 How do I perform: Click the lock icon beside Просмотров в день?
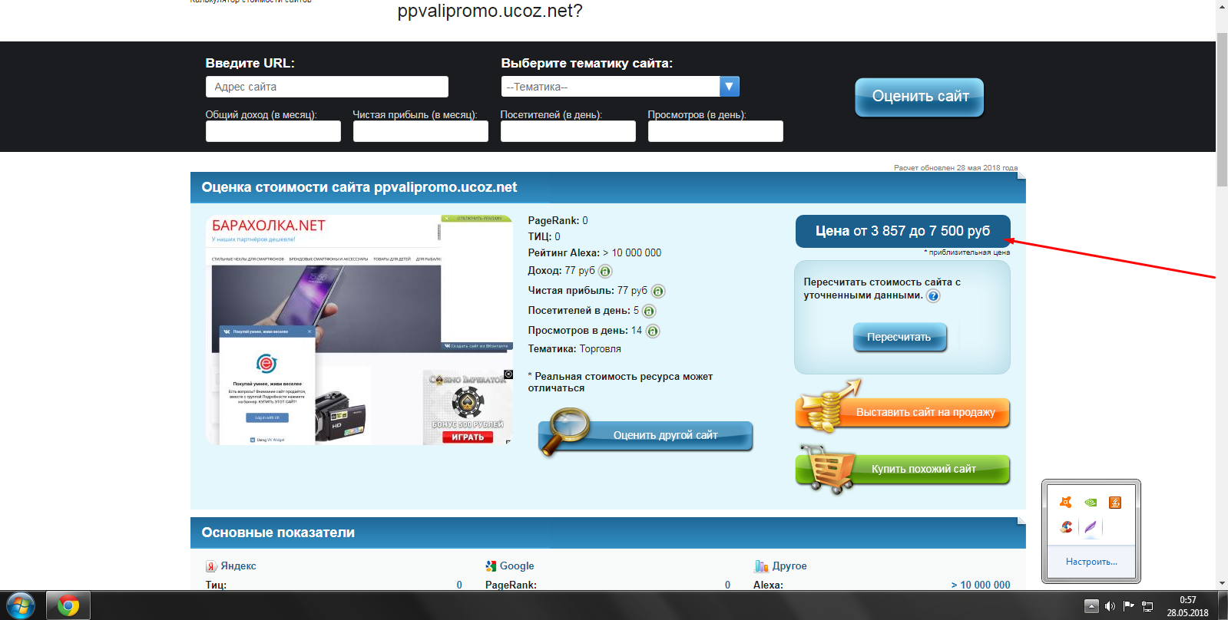(653, 331)
